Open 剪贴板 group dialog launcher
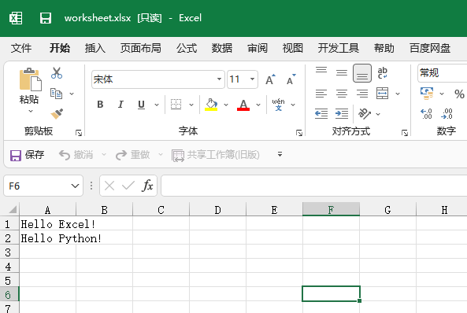The width and height of the screenshot is (467, 313). click(79, 133)
